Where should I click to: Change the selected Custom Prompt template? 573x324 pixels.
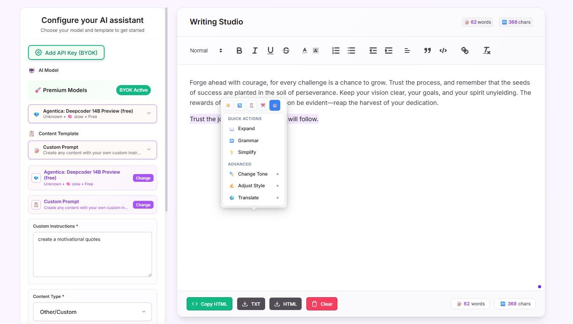tap(143, 205)
